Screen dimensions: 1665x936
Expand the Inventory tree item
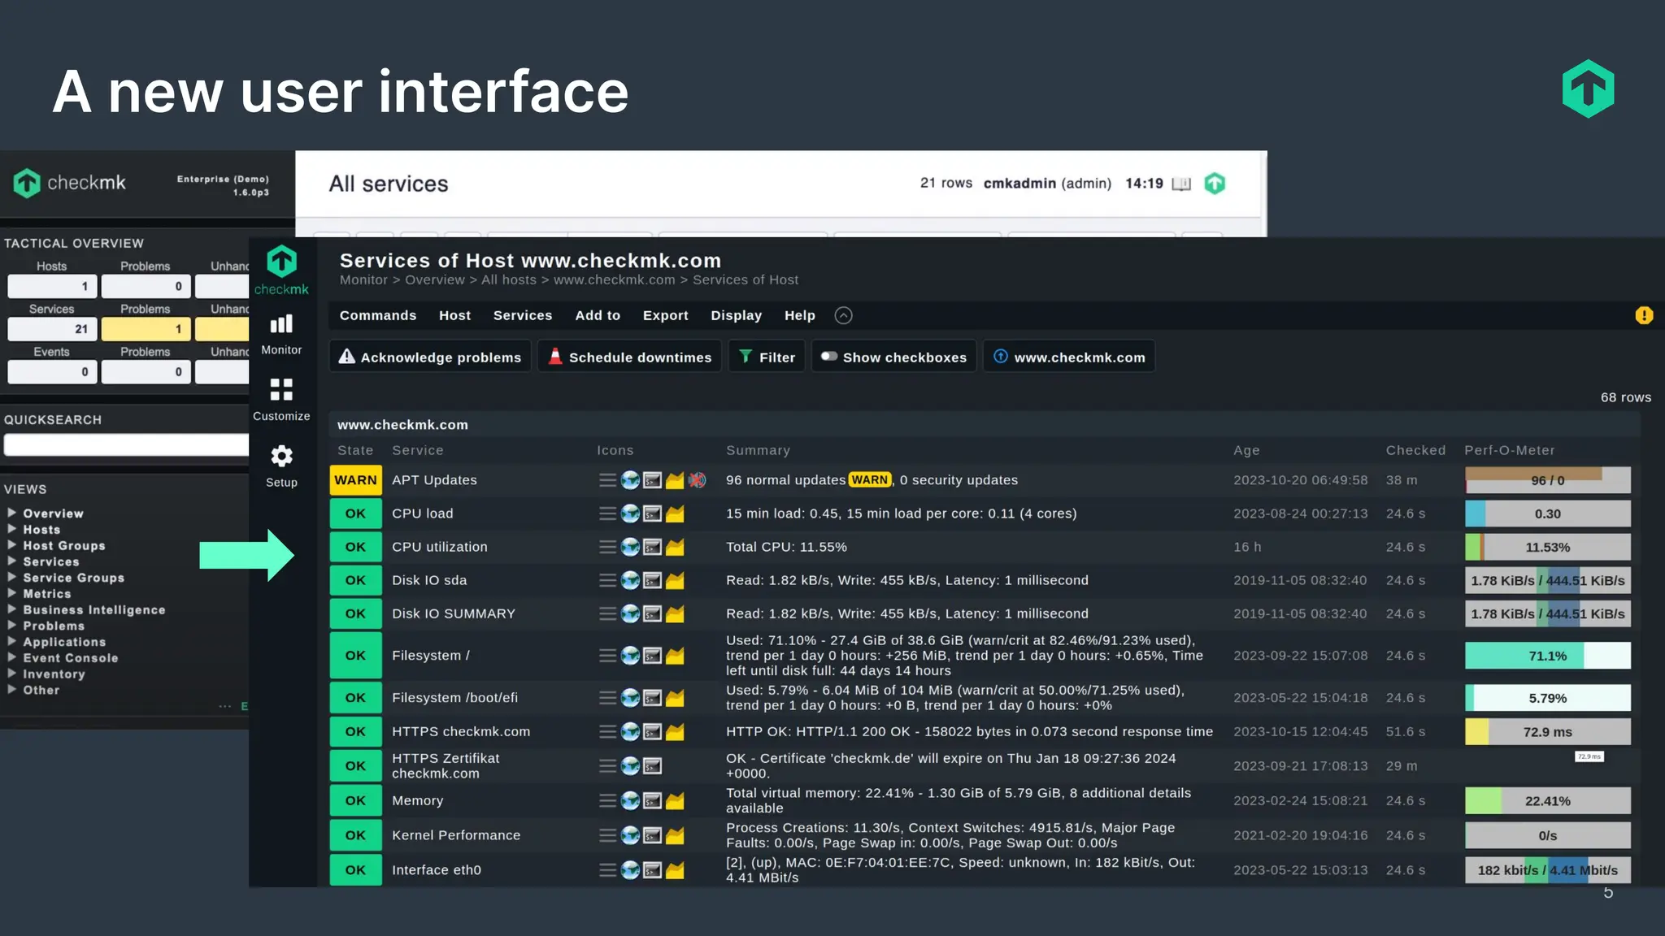click(12, 674)
